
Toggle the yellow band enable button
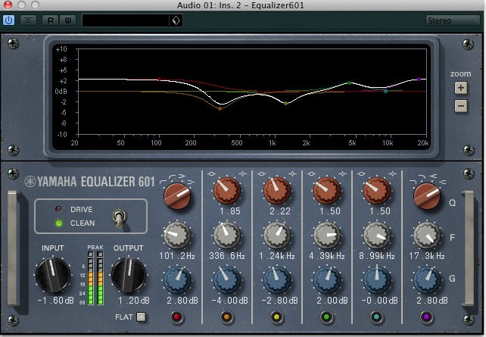pyautogui.click(x=276, y=317)
